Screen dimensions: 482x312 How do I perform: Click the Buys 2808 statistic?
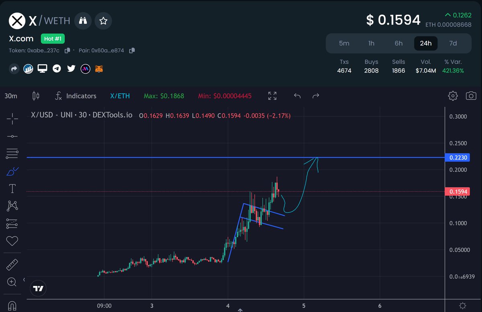pos(371,66)
